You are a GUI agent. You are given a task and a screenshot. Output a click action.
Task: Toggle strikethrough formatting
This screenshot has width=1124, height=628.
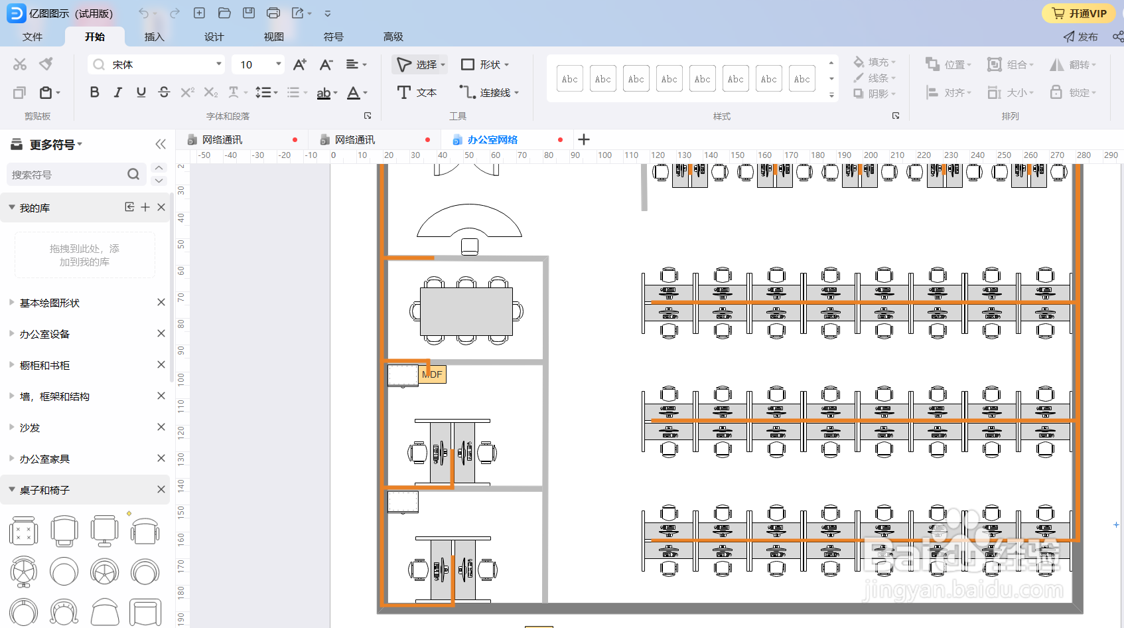(x=164, y=92)
